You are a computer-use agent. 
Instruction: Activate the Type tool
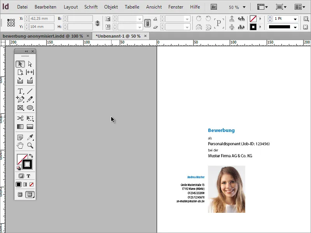20,91
